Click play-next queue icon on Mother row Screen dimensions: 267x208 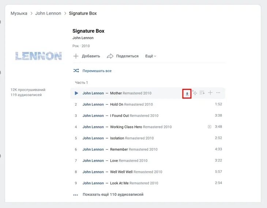[202, 93]
